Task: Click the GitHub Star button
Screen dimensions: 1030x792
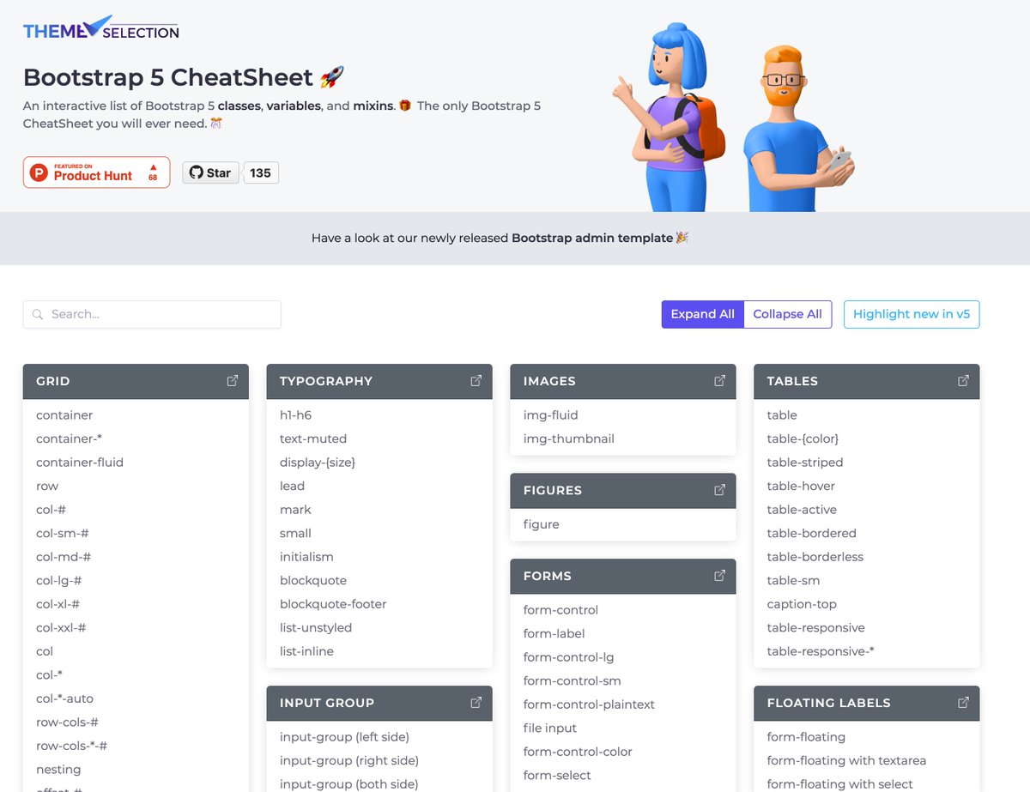Action: coord(210,172)
